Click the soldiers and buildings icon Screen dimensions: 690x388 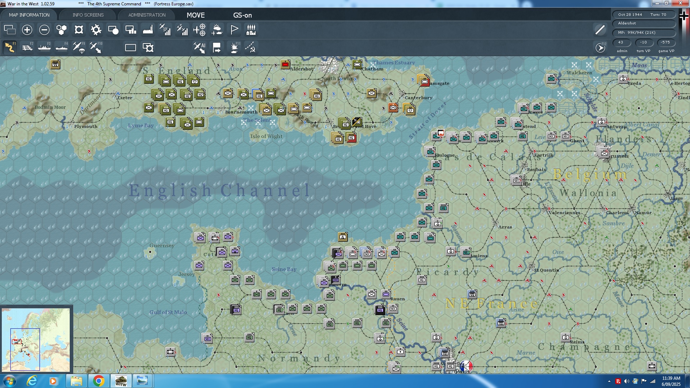click(251, 29)
